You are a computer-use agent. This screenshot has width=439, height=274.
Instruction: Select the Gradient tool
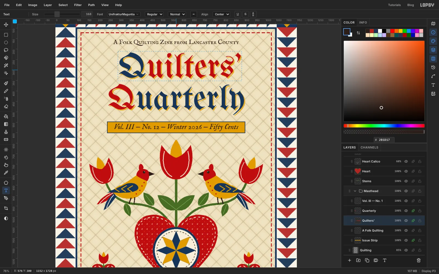(x=6, y=124)
